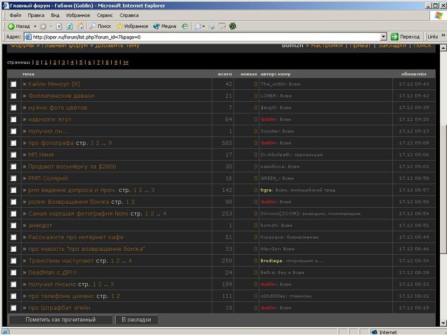
Task: Tick the checkbox for Кайли Миноуг thread
Action: 13,84
